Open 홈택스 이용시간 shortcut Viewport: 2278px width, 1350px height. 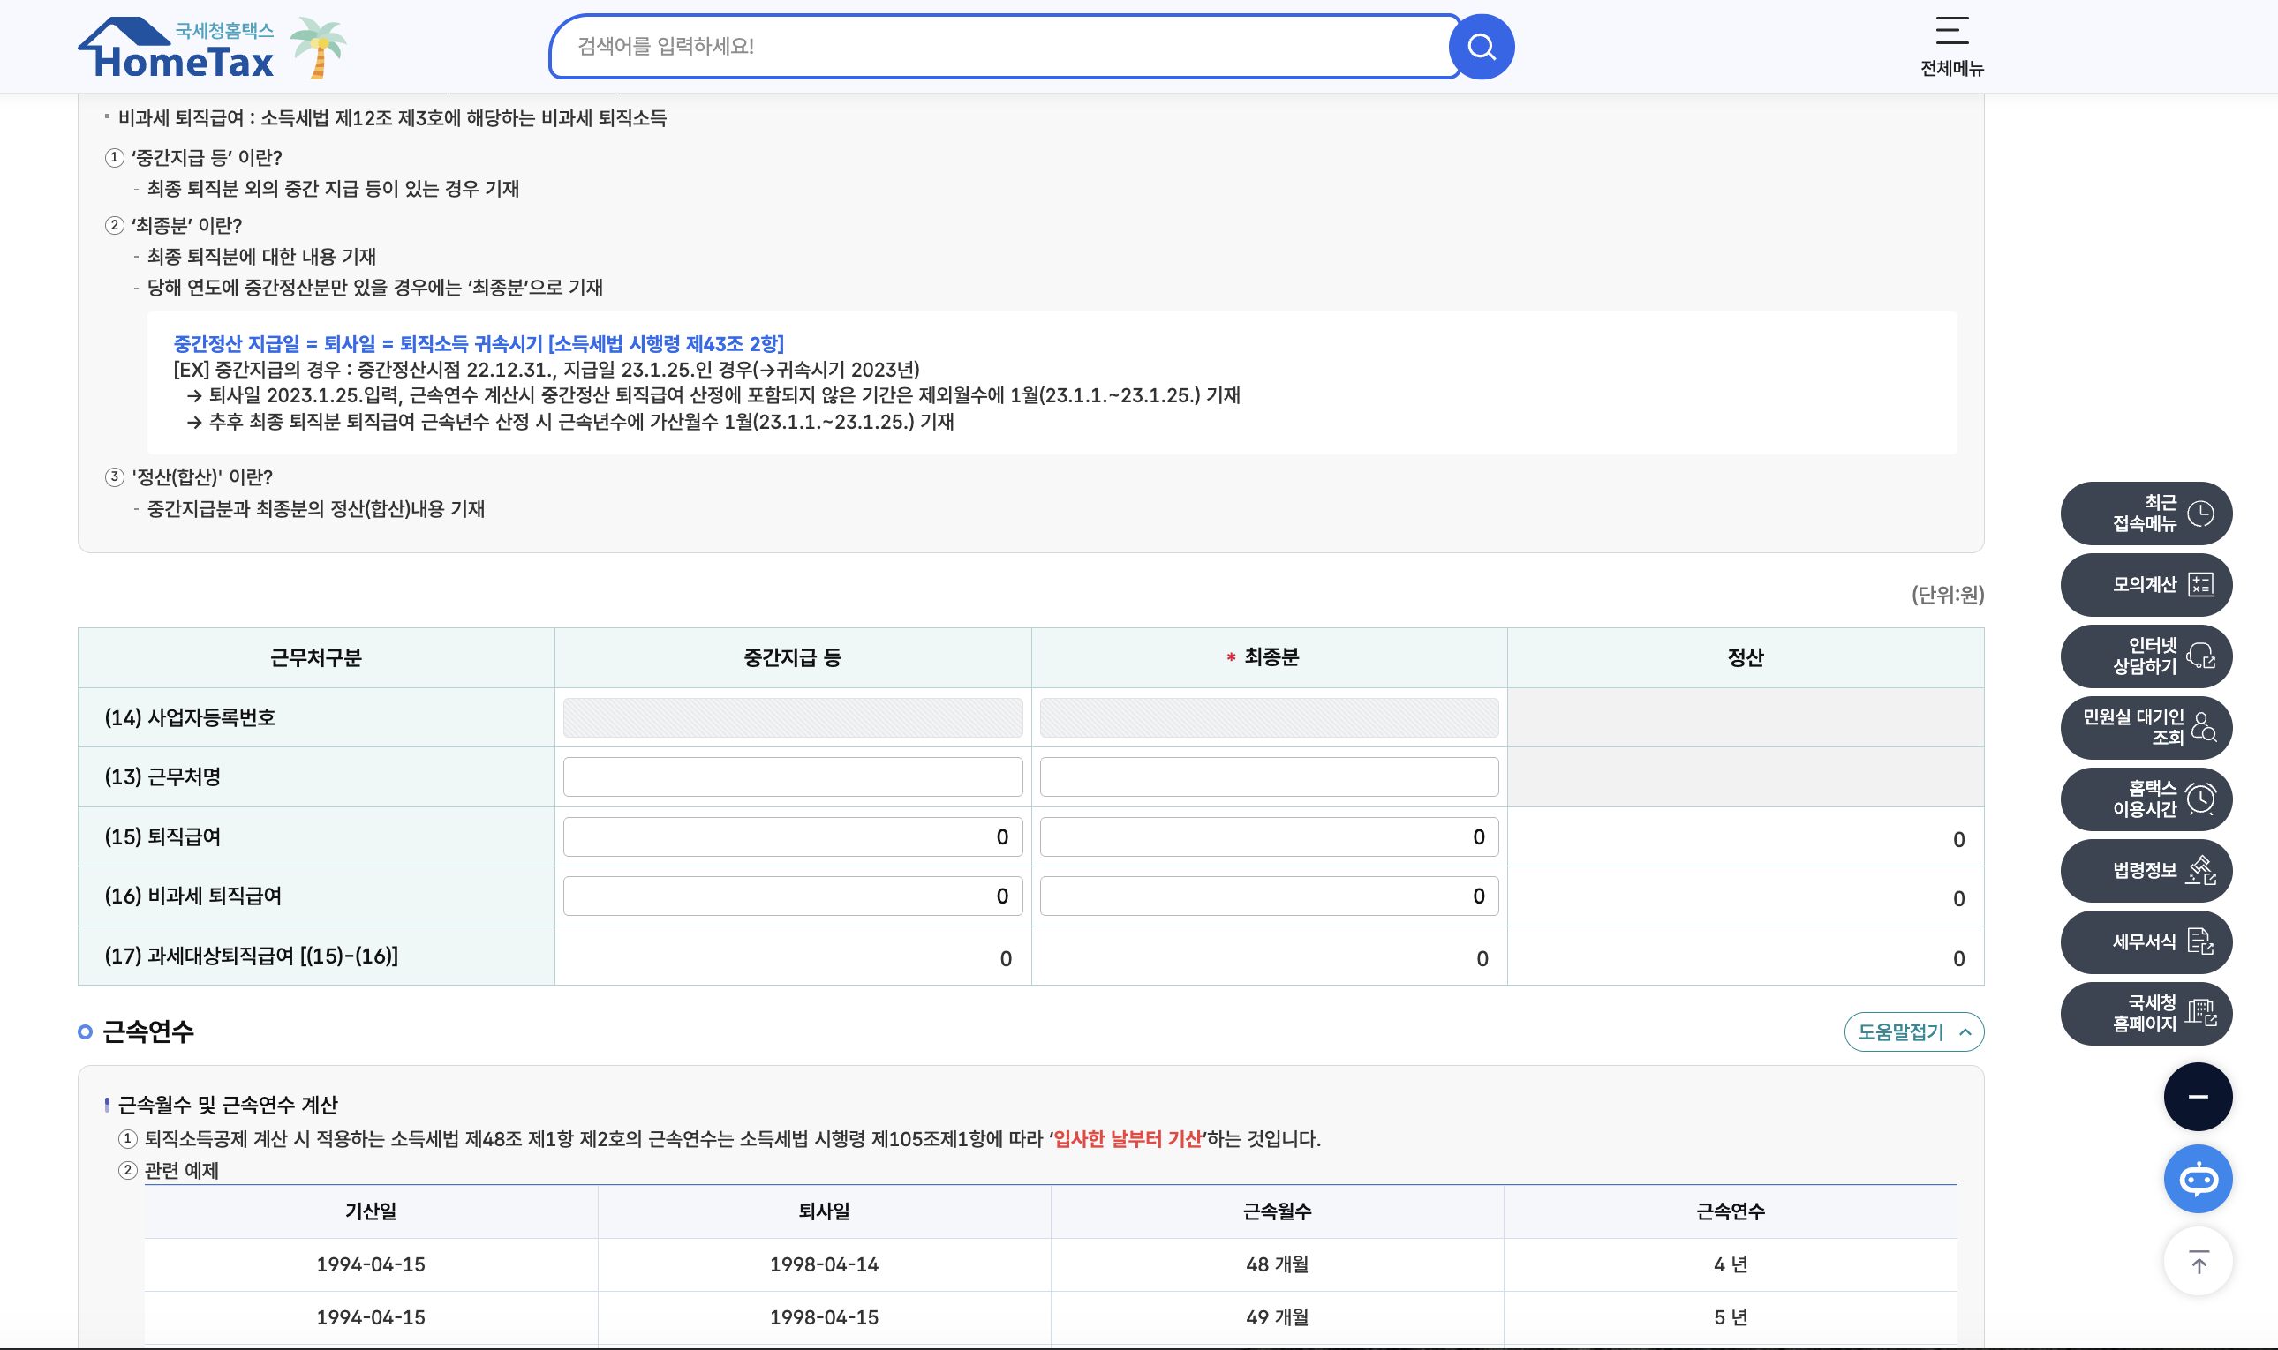pos(2146,799)
